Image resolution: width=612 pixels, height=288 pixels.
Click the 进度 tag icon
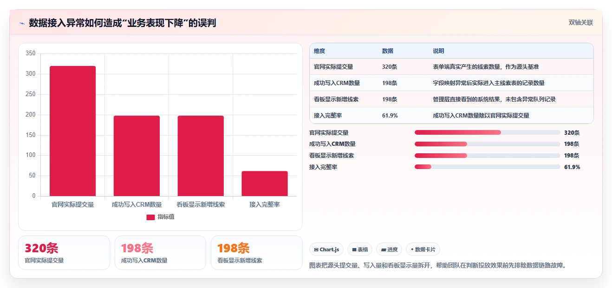click(x=384, y=250)
